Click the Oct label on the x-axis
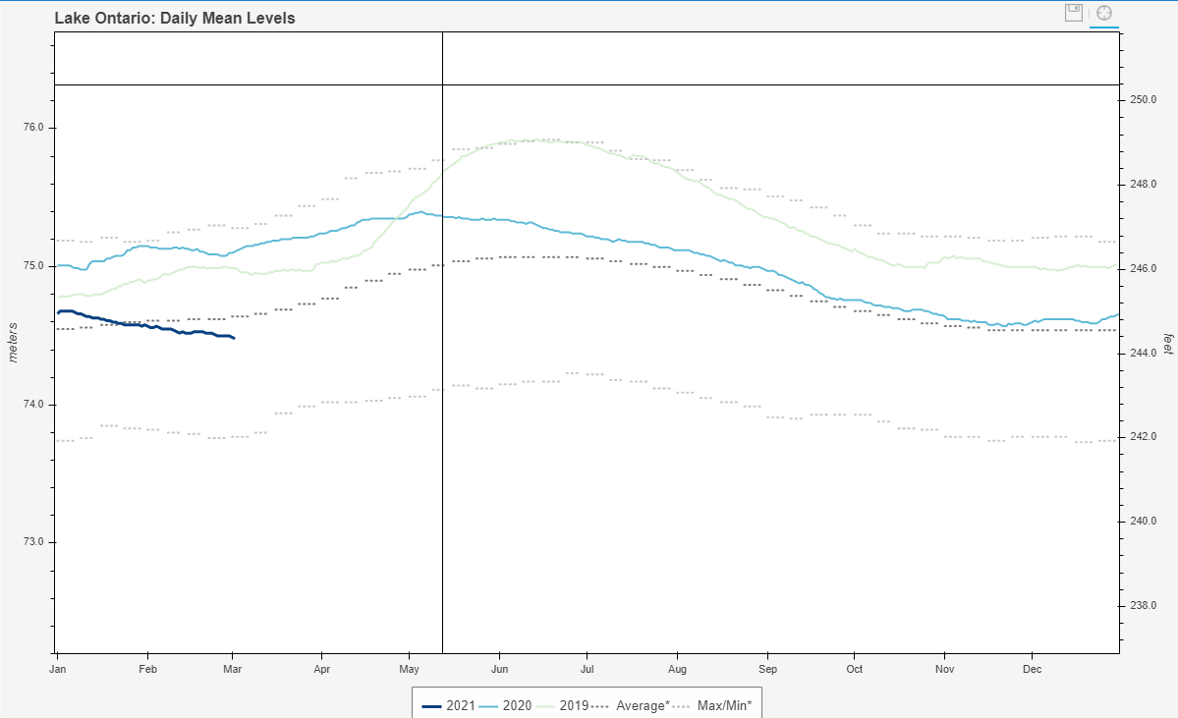 click(855, 669)
